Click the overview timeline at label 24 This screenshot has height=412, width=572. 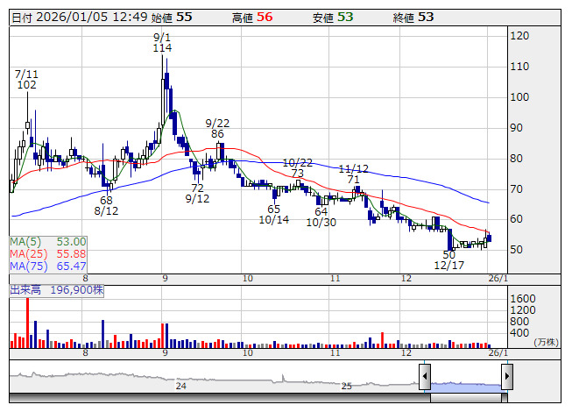[x=181, y=386]
